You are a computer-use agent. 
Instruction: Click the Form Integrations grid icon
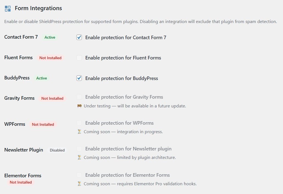tap(7, 8)
